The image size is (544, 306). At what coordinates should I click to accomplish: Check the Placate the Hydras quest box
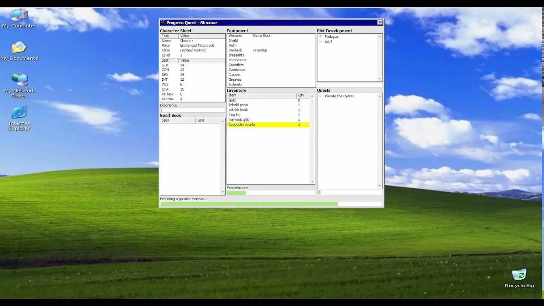(x=320, y=96)
